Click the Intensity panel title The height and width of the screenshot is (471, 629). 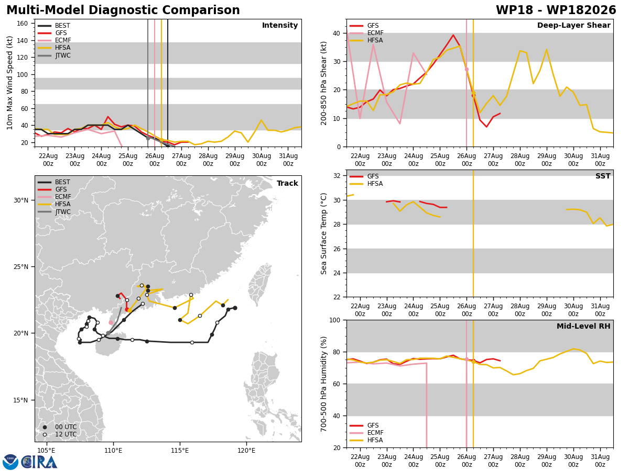pos(280,26)
